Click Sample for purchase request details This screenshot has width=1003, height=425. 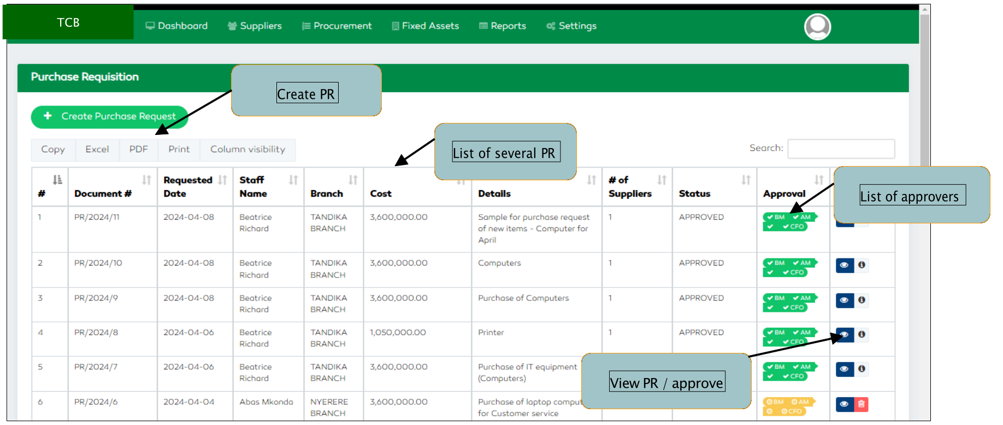(x=534, y=228)
